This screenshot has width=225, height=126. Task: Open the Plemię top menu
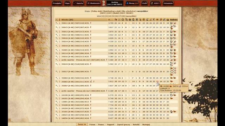(132, 3)
